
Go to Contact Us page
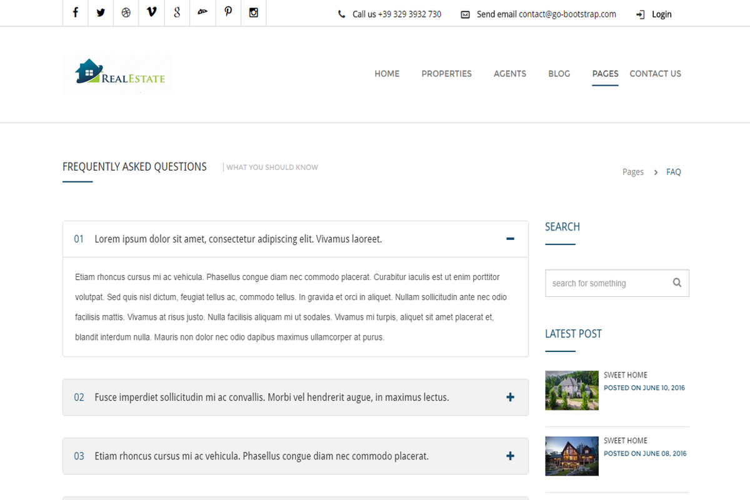pos(655,74)
